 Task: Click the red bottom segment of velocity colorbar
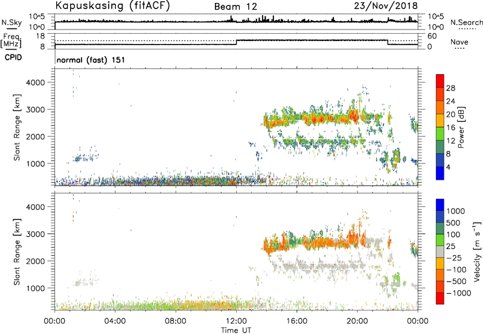point(440,298)
